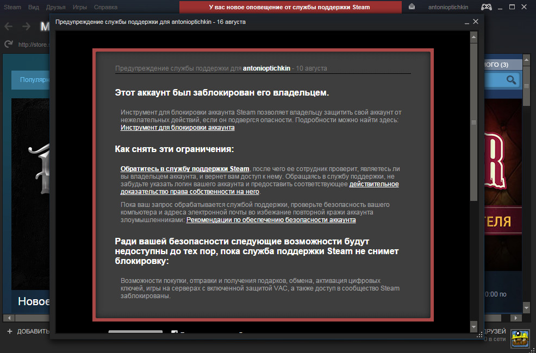Click the red Steam support notification banner

point(291,7)
